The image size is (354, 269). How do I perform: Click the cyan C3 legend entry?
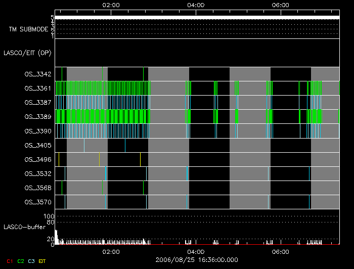[x=31, y=261]
